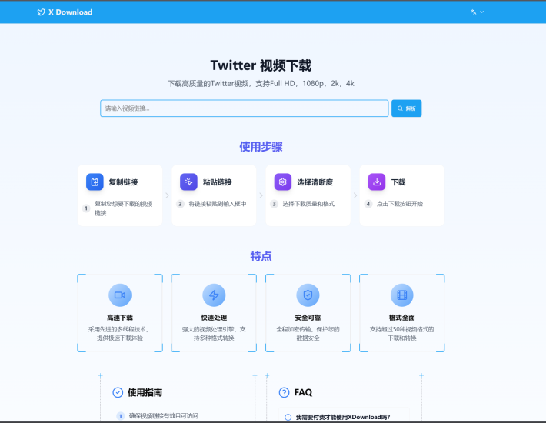Click subtitle mentioning Full HD, 1080p, 2k, 4k
546x423 pixels.
coord(261,84)
